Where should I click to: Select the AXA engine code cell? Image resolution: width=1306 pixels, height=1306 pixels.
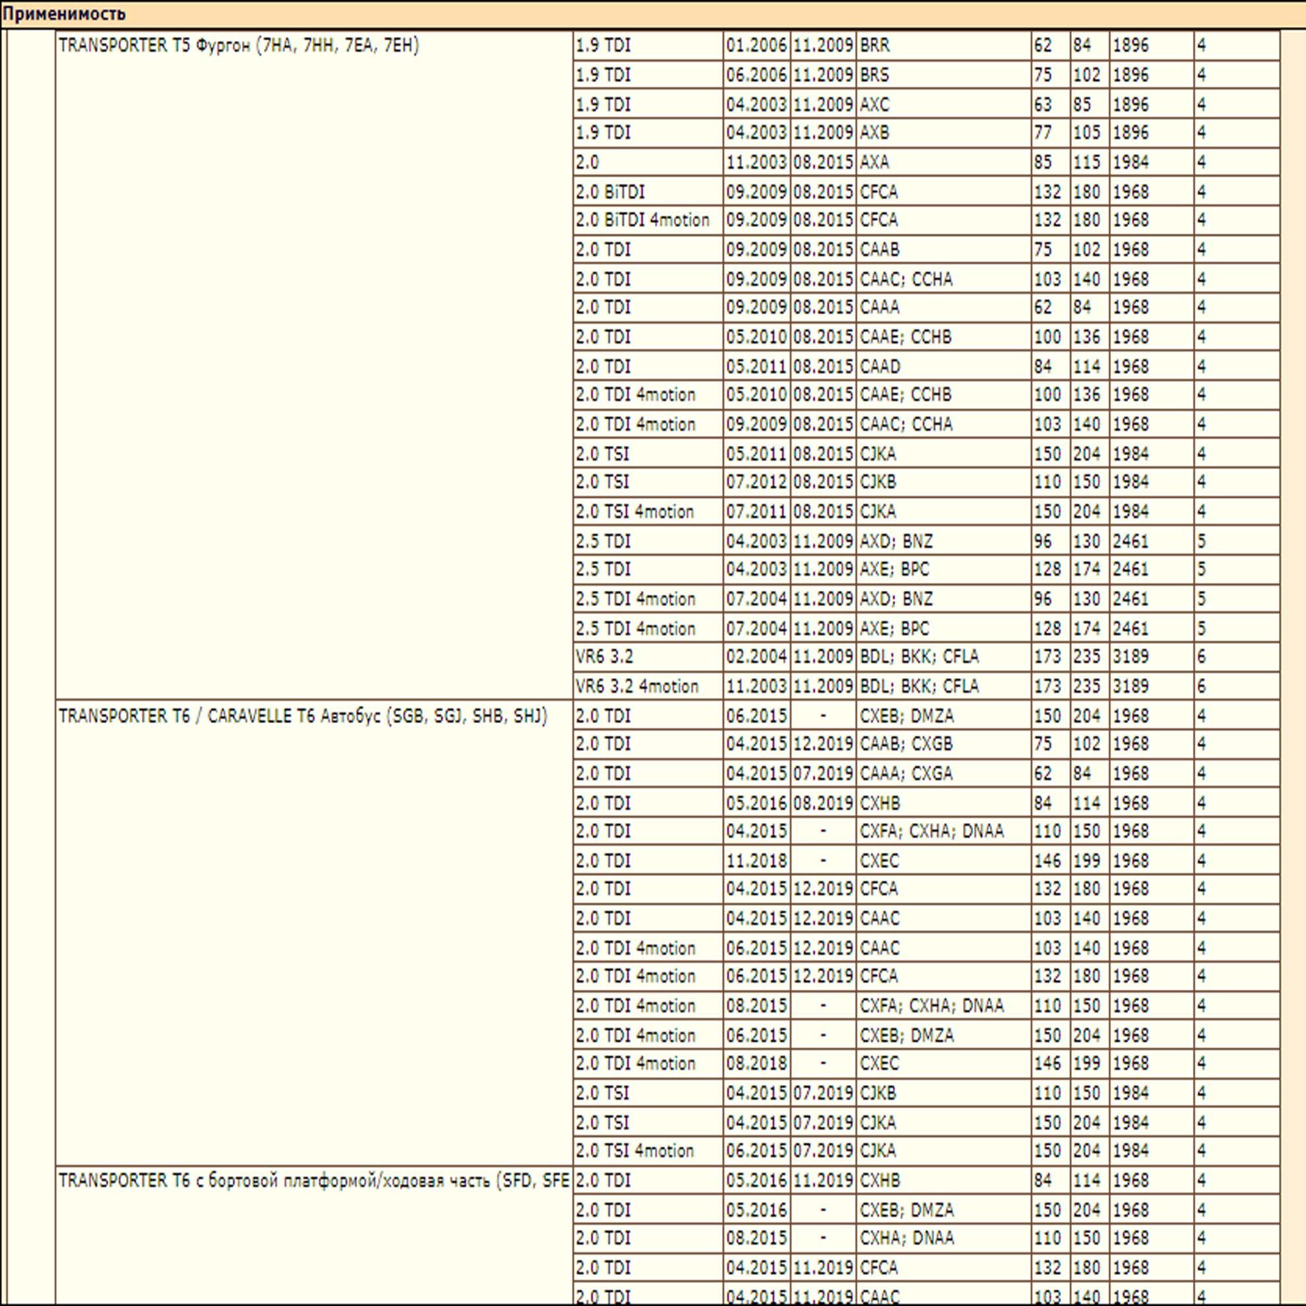pyautogui.click(x=875, y=162)
